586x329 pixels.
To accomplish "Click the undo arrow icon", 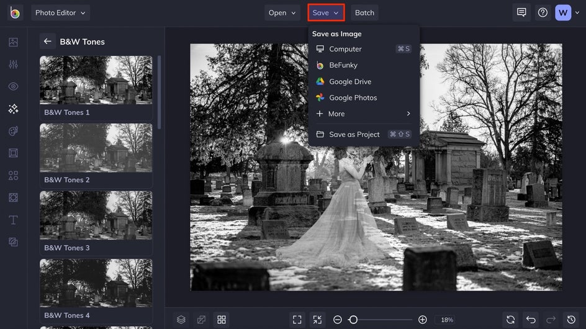I will [x=531, y=320].
